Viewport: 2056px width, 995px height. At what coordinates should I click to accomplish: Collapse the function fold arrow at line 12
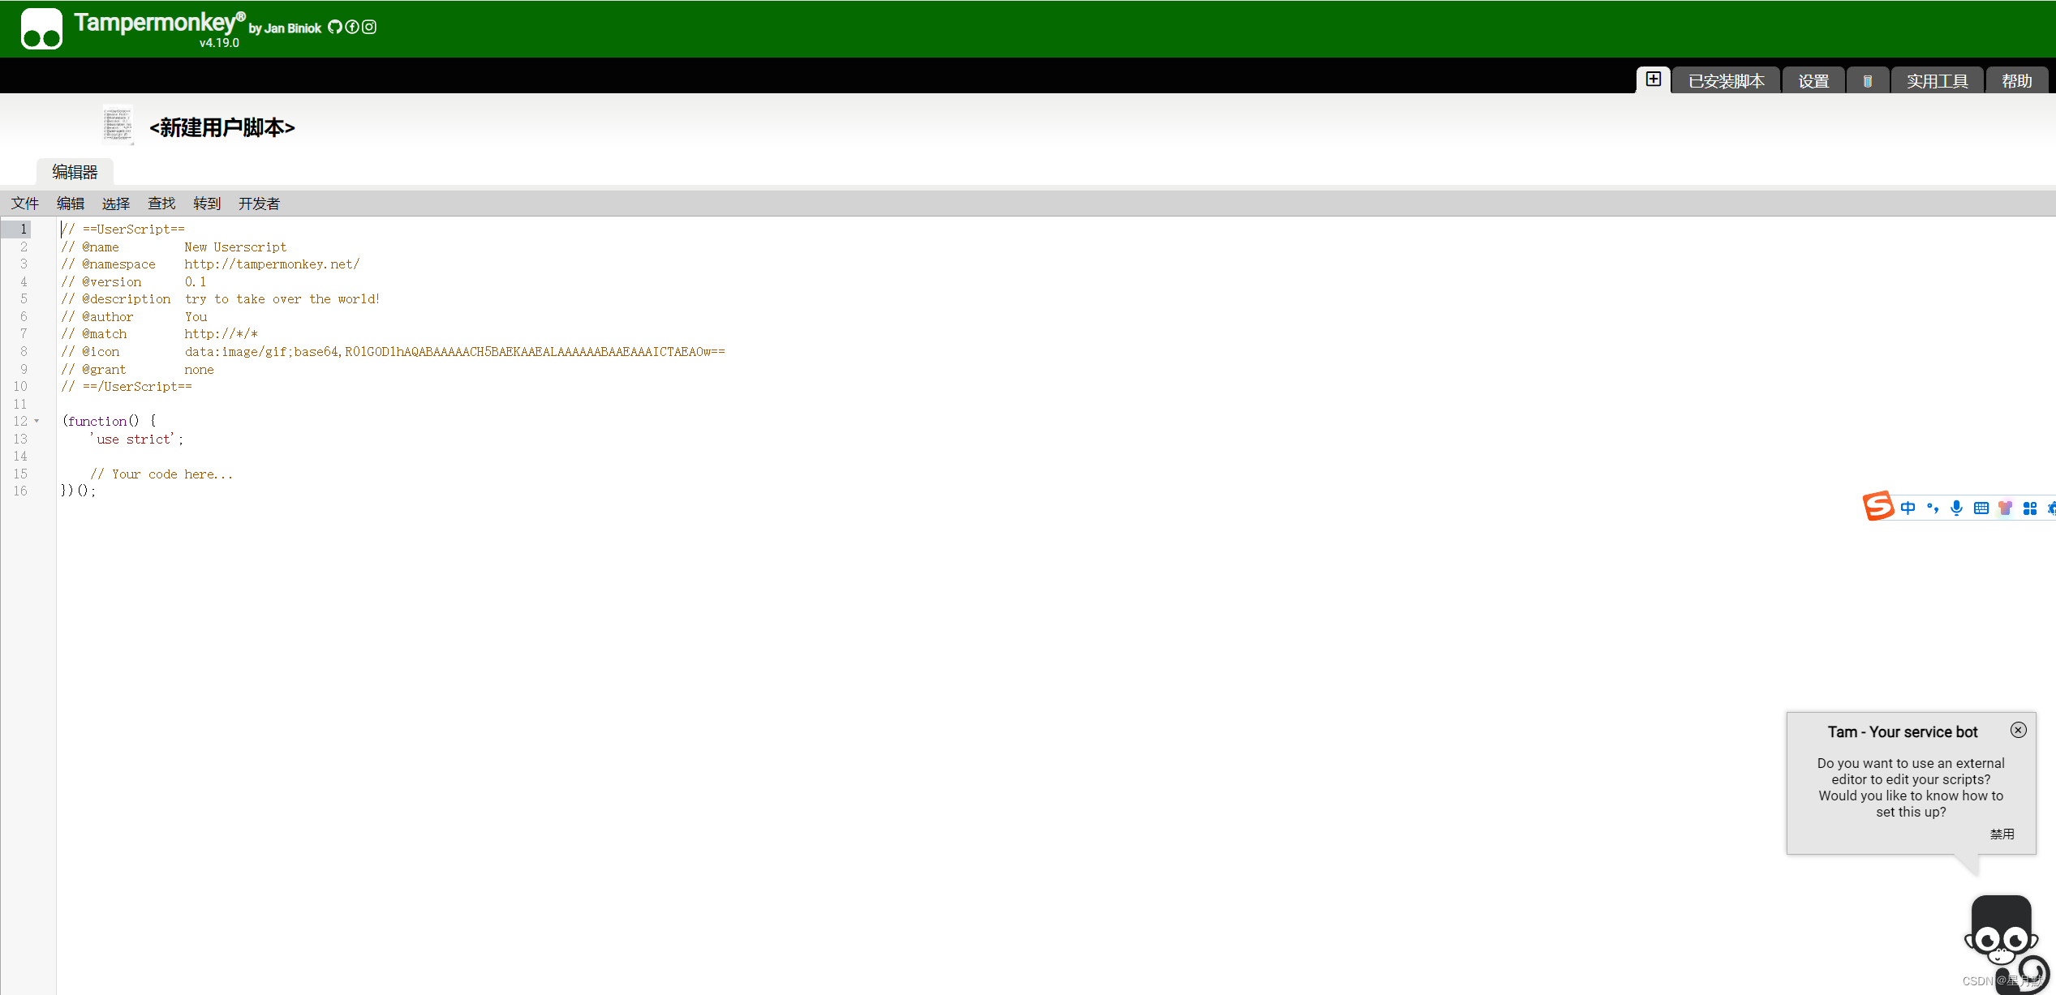point(37,422)
